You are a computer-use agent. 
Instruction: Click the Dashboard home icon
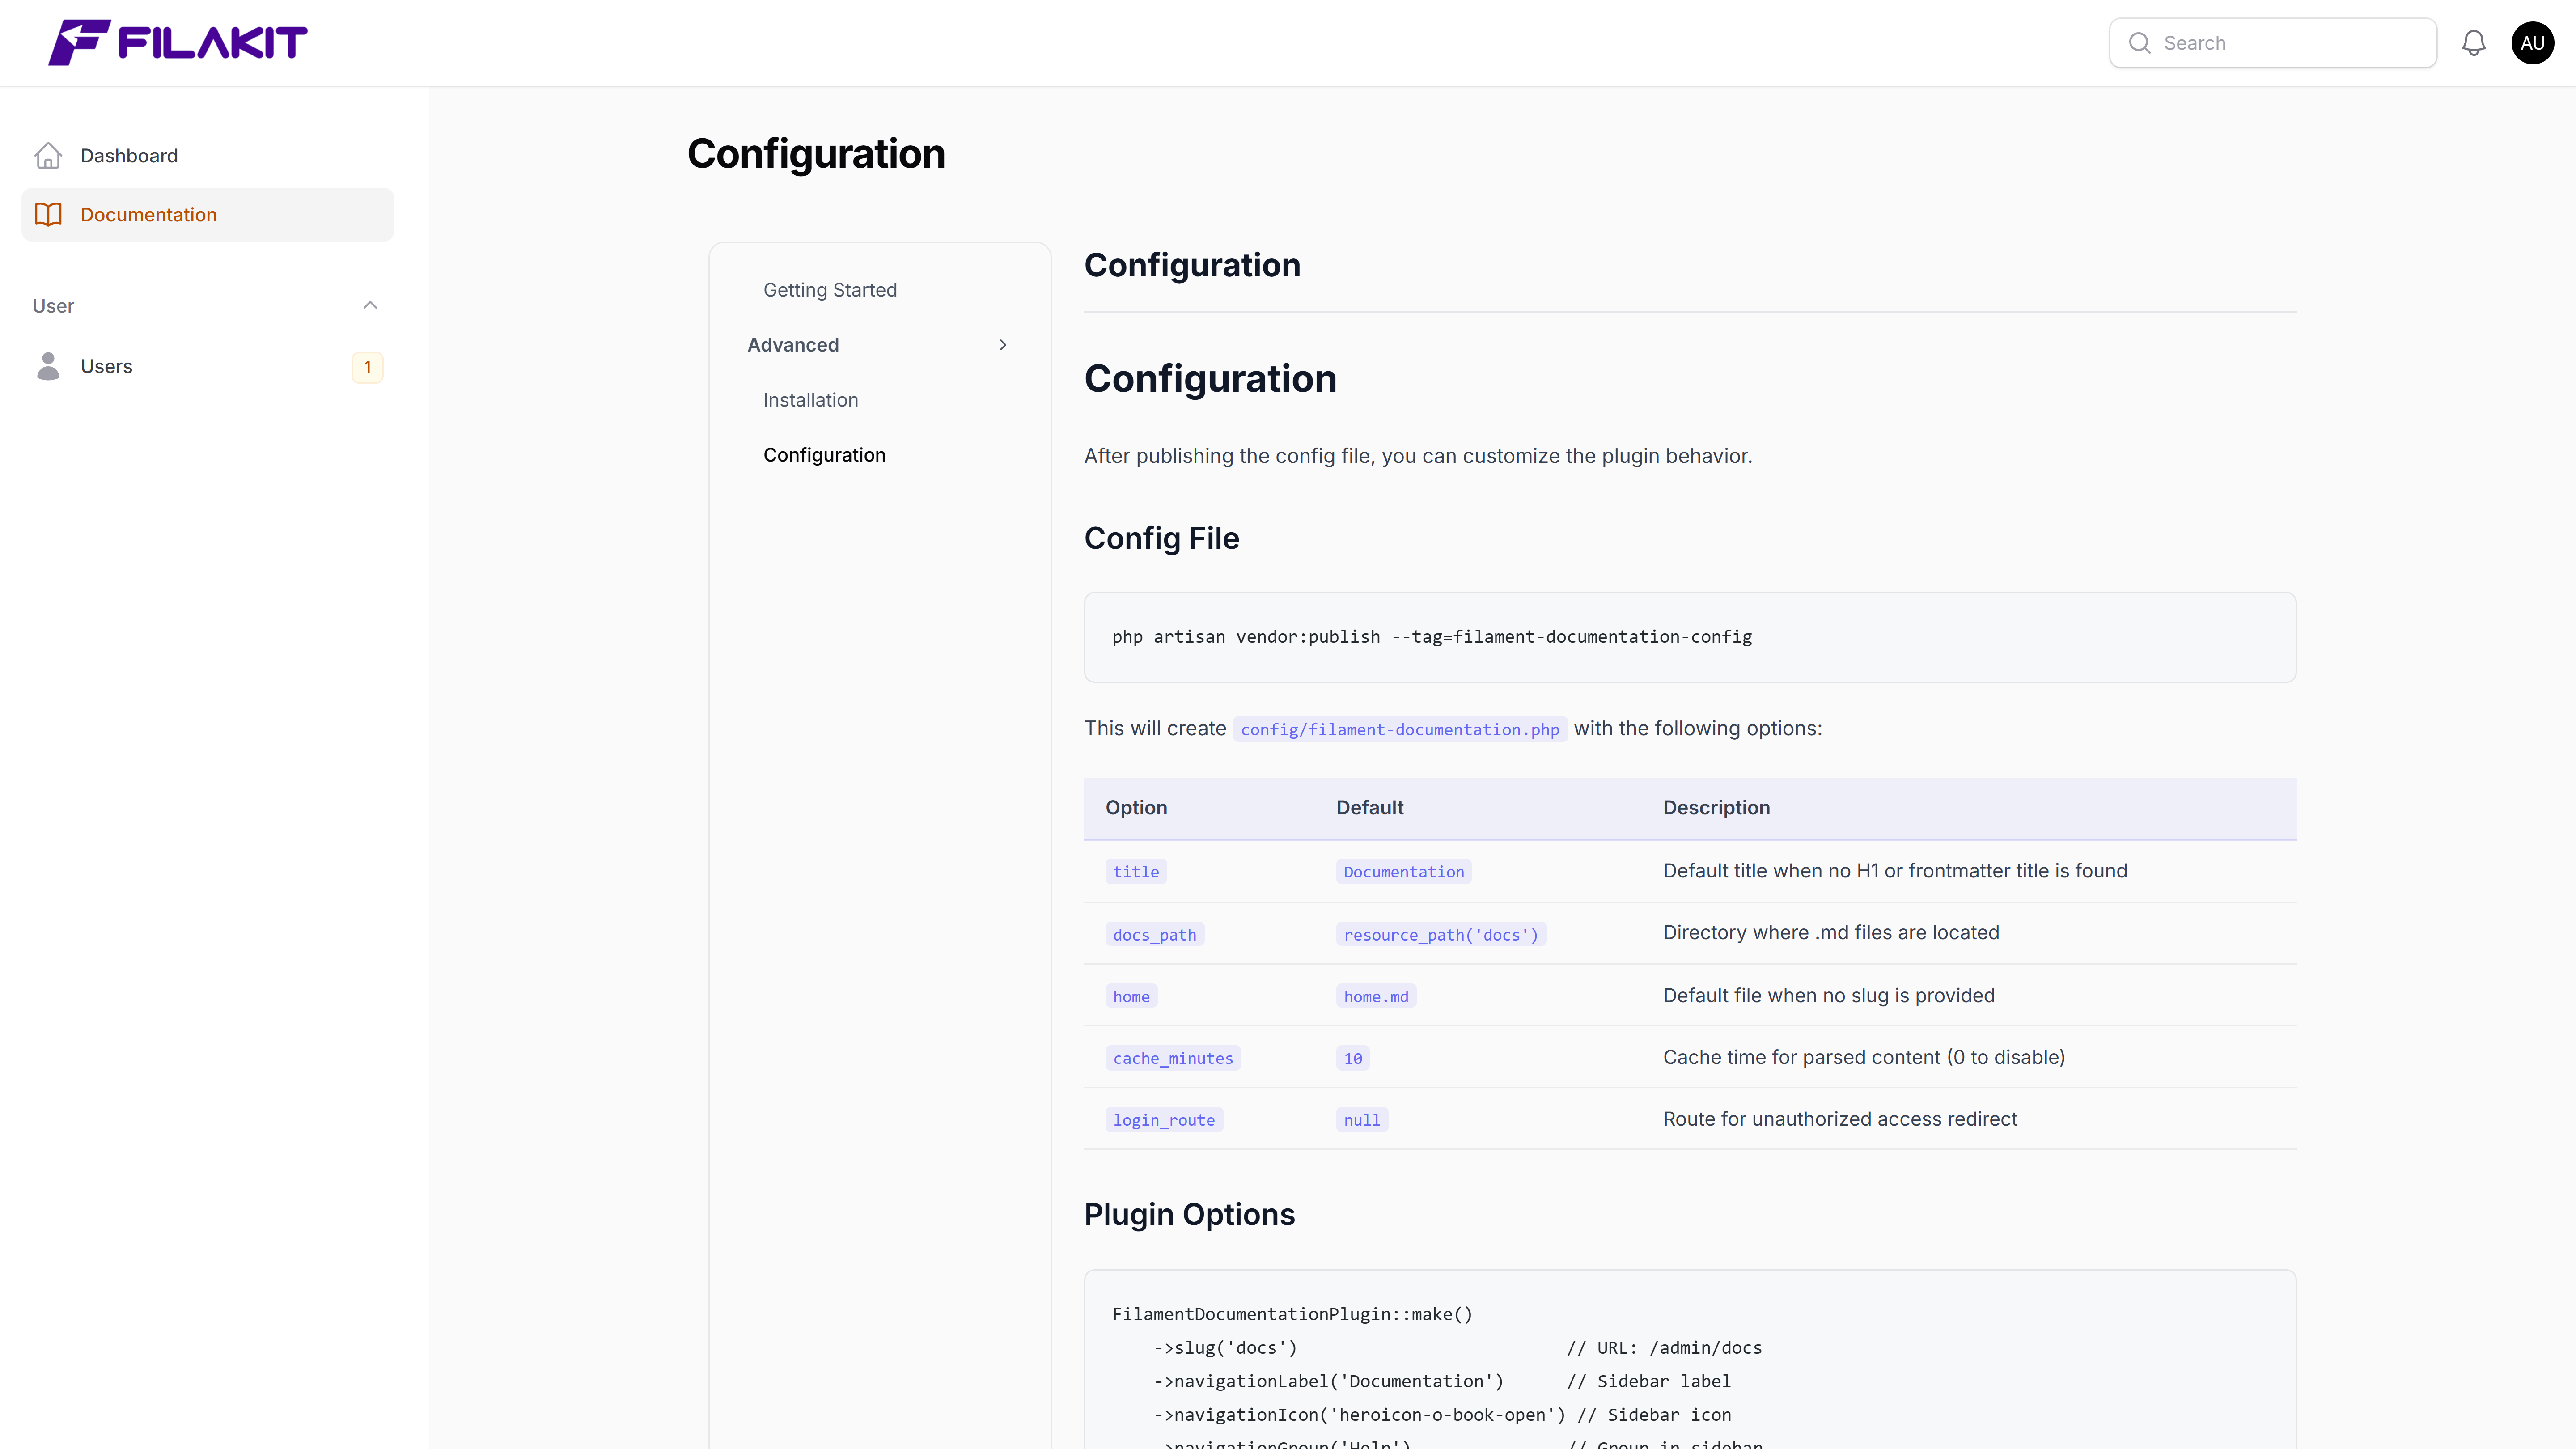coord(48,156)
